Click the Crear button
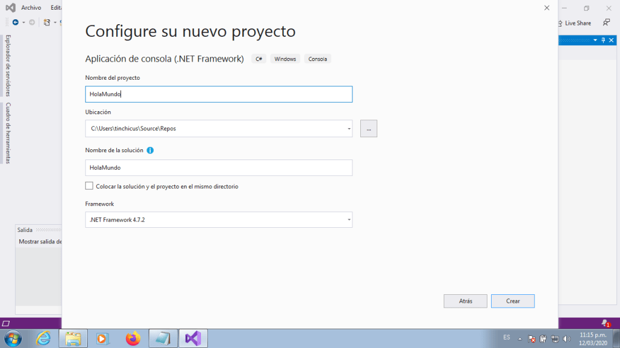 512,301
